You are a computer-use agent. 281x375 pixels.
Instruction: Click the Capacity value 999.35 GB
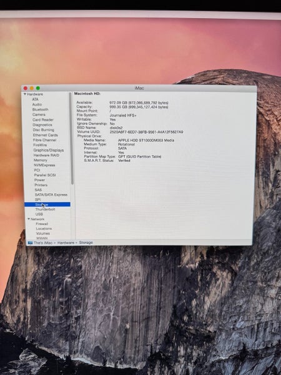click(139, 107)
